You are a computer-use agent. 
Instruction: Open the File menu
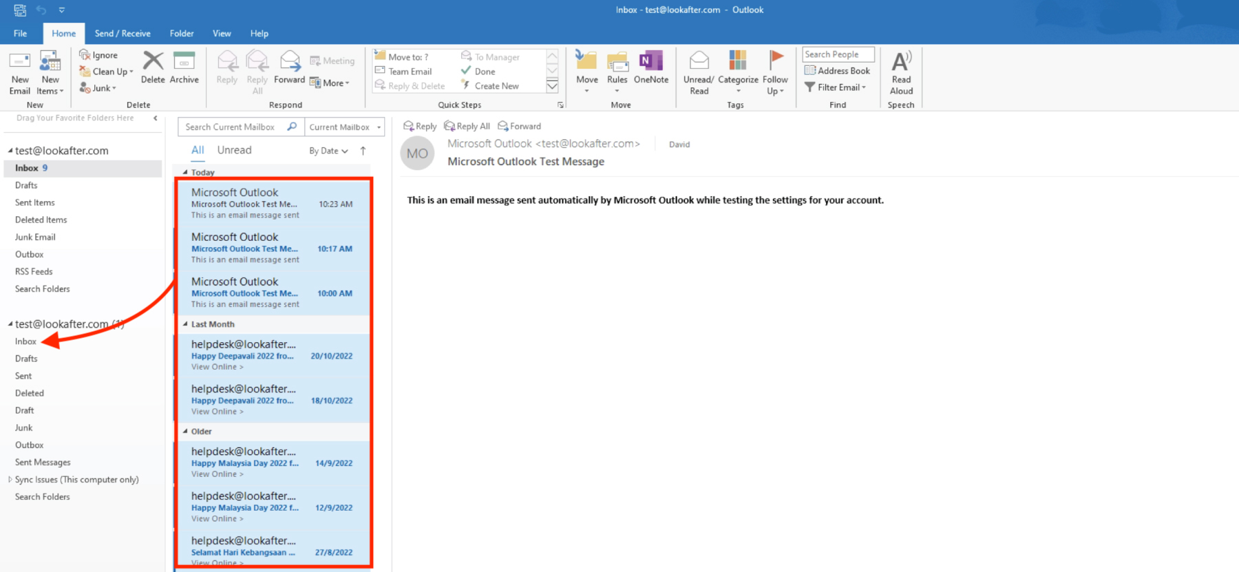click(x=21, y=33)
